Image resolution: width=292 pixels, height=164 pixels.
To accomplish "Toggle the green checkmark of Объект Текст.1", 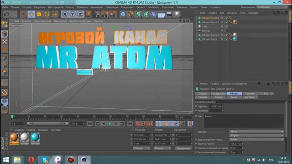I will coord(226,35).
